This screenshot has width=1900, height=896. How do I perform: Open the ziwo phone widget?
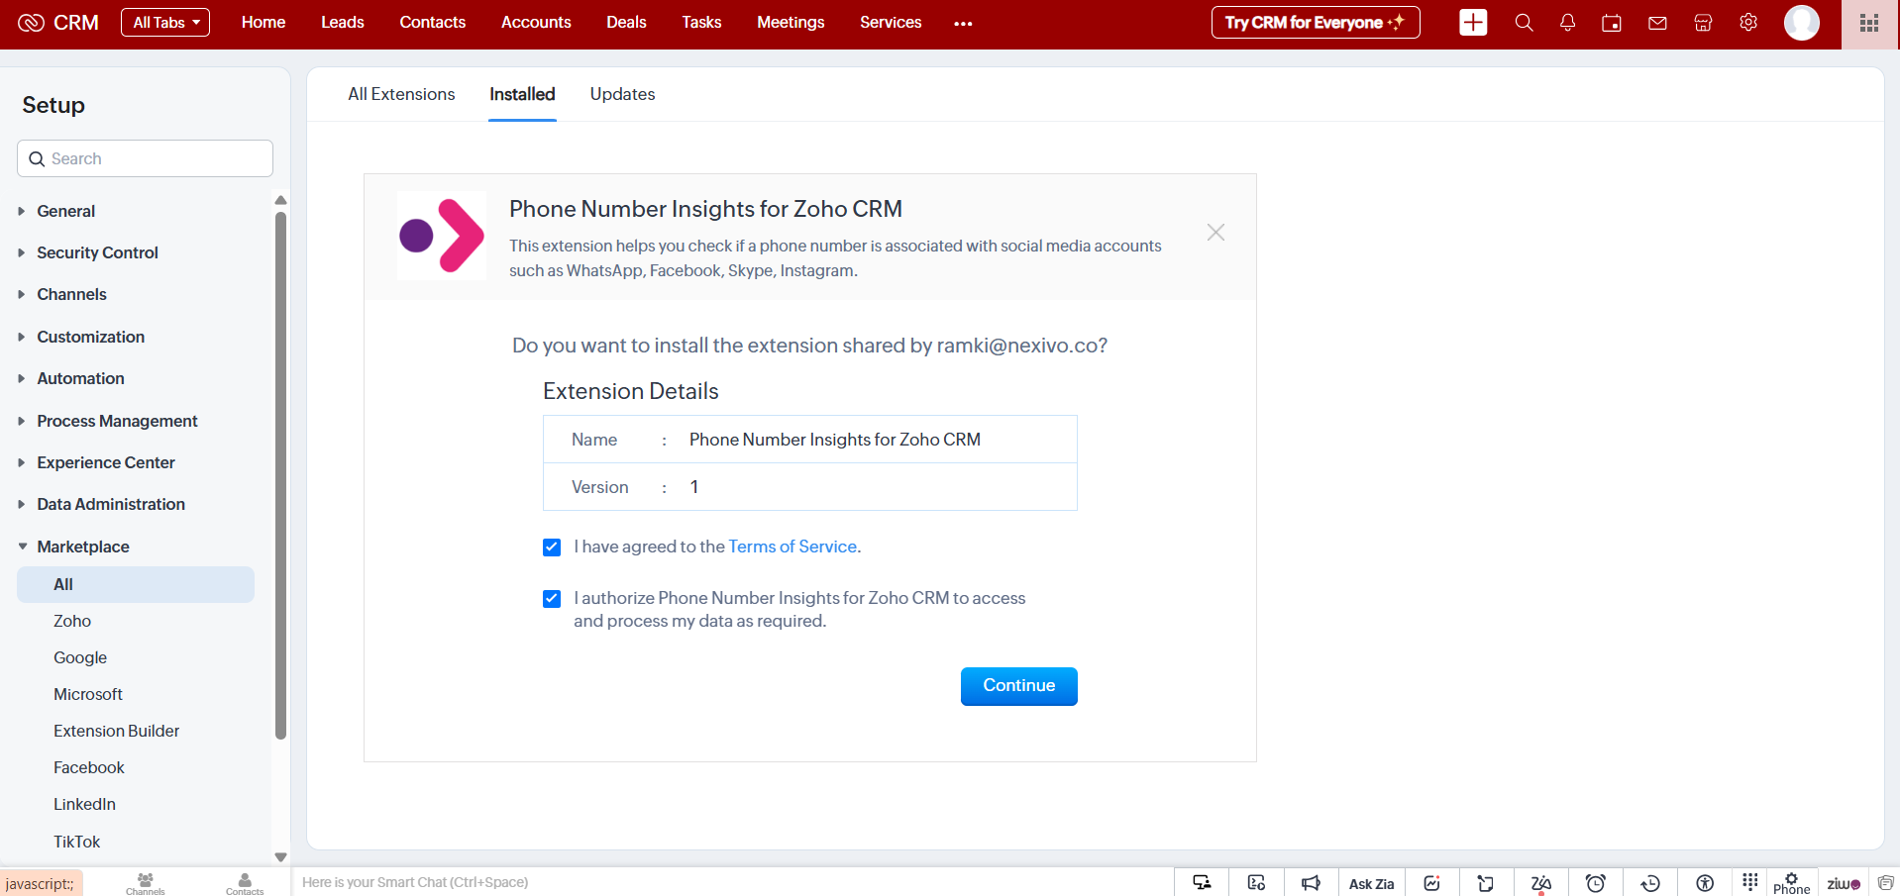coord(1843,883)
